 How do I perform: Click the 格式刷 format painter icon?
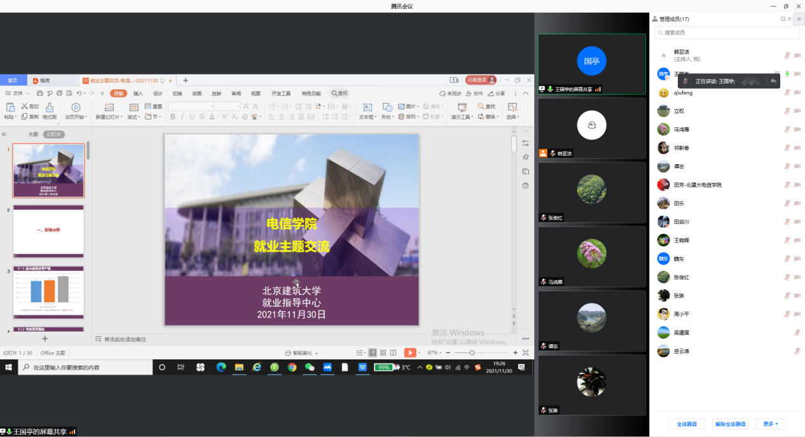50,107
